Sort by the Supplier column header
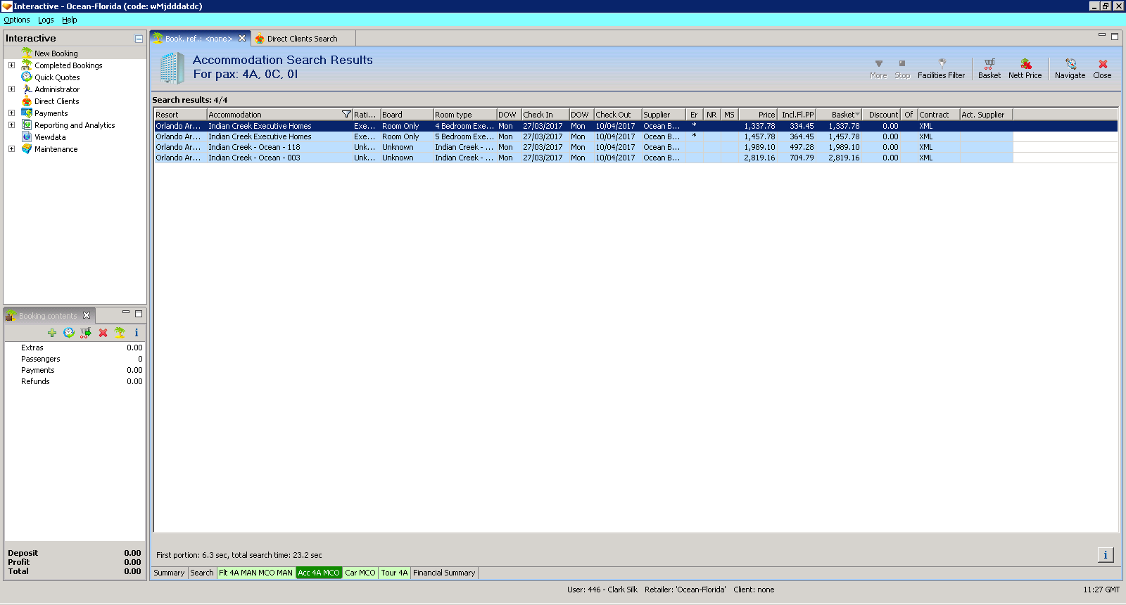The image size is (1126, 605). tap(664, 115)
